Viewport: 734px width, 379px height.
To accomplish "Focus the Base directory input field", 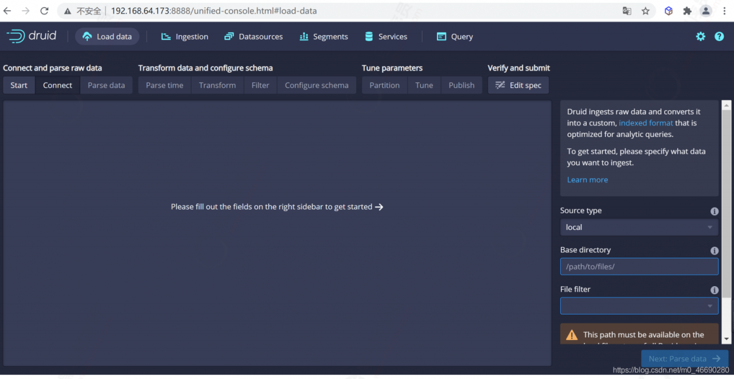I will tap(639, 267).
